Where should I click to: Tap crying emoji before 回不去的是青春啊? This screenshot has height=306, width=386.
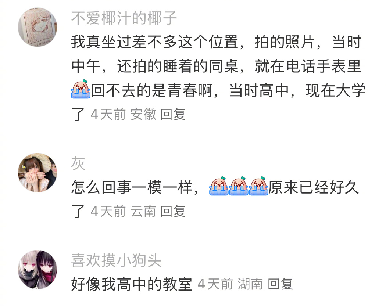point(81,89)
